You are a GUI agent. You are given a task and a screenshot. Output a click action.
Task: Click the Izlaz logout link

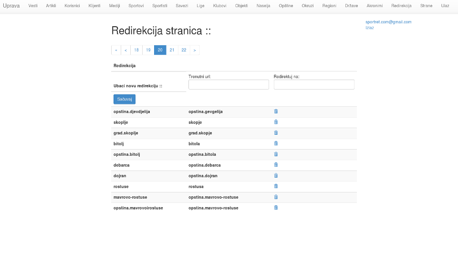pos(370,28)
